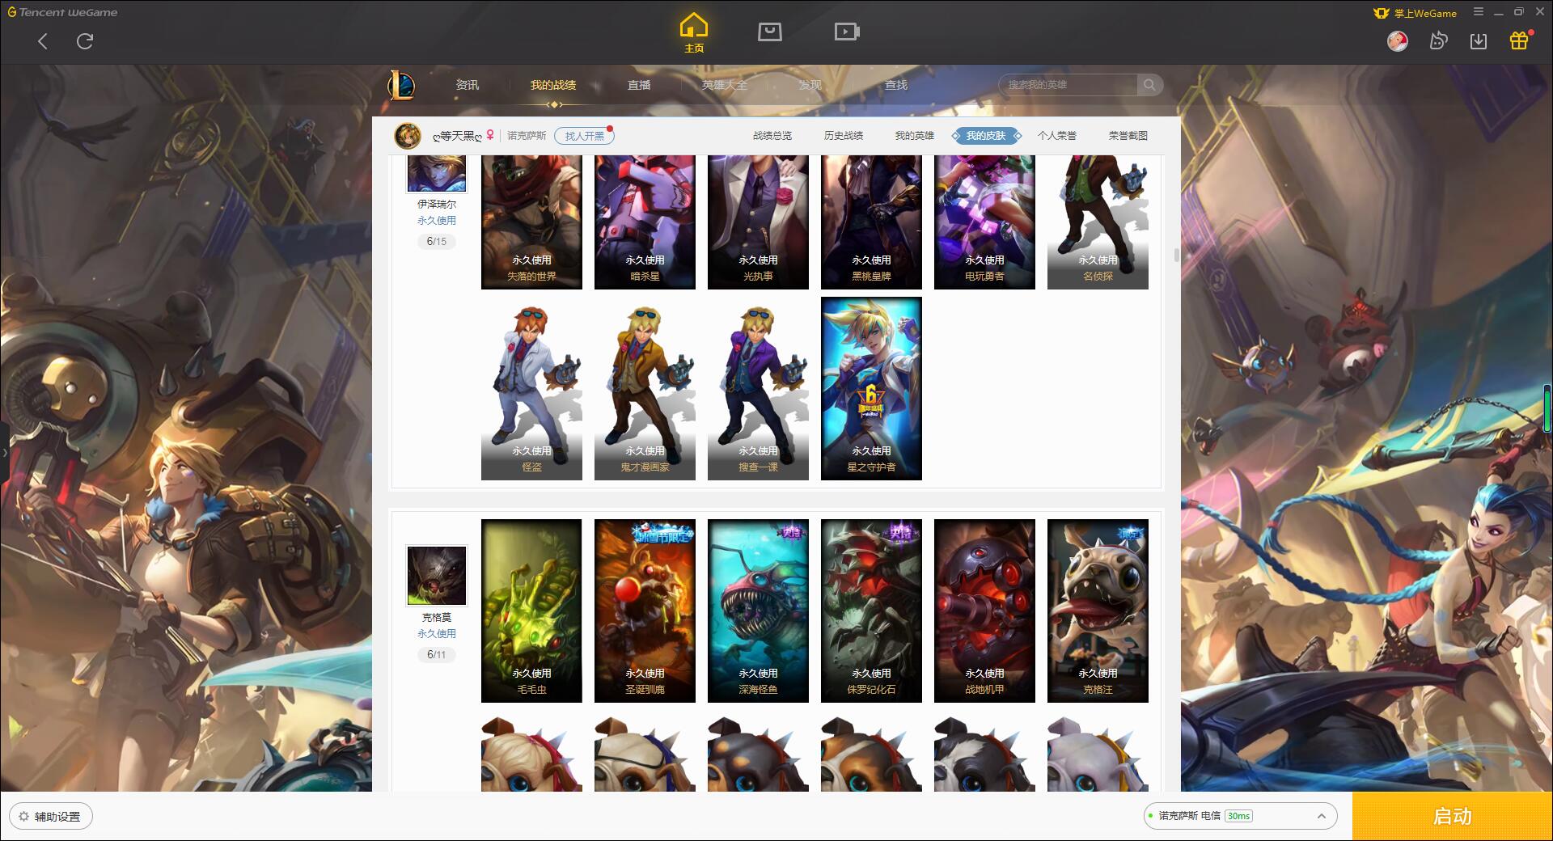Open the 主页 home icon
Screen dimensions: 1553x841
pyautogui.click(x=693, y=33)
